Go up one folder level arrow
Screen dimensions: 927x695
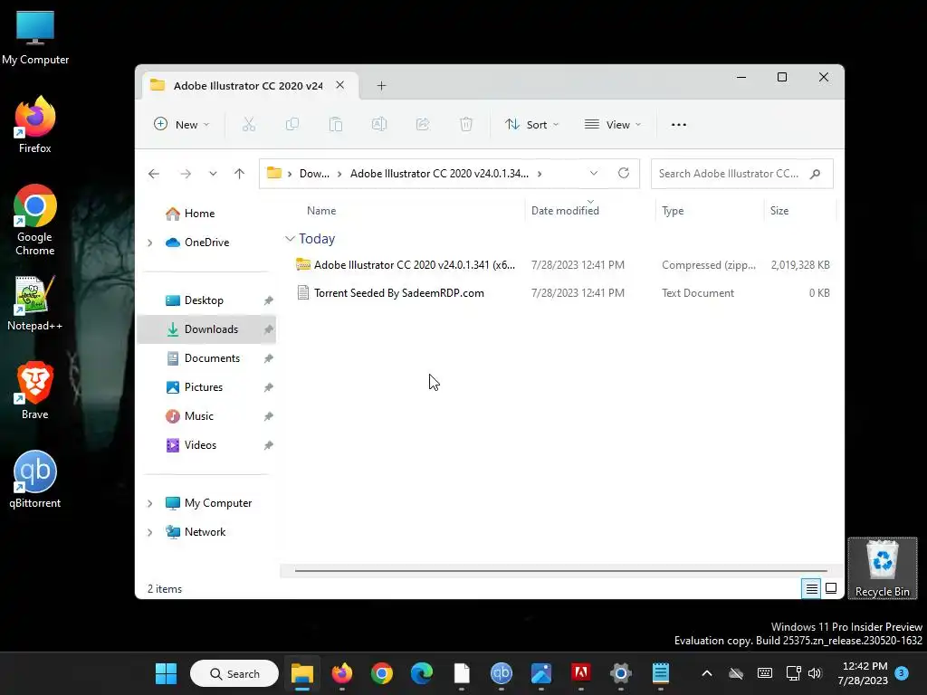coord(239,174)
